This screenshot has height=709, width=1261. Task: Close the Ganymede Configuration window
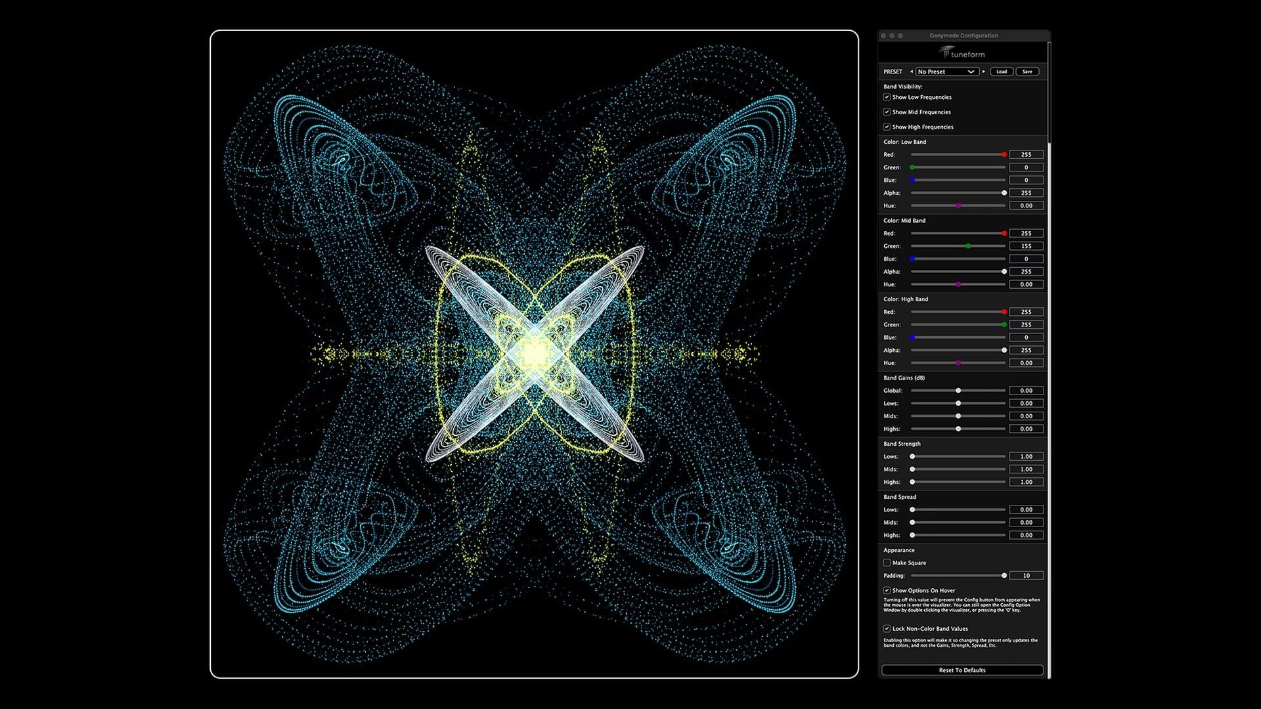point(884,35)
